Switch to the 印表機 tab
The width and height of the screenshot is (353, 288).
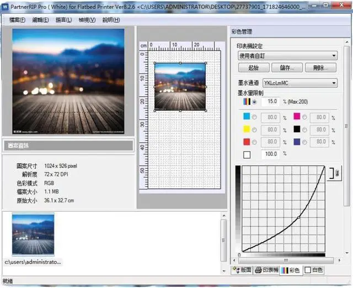(267, 270)
